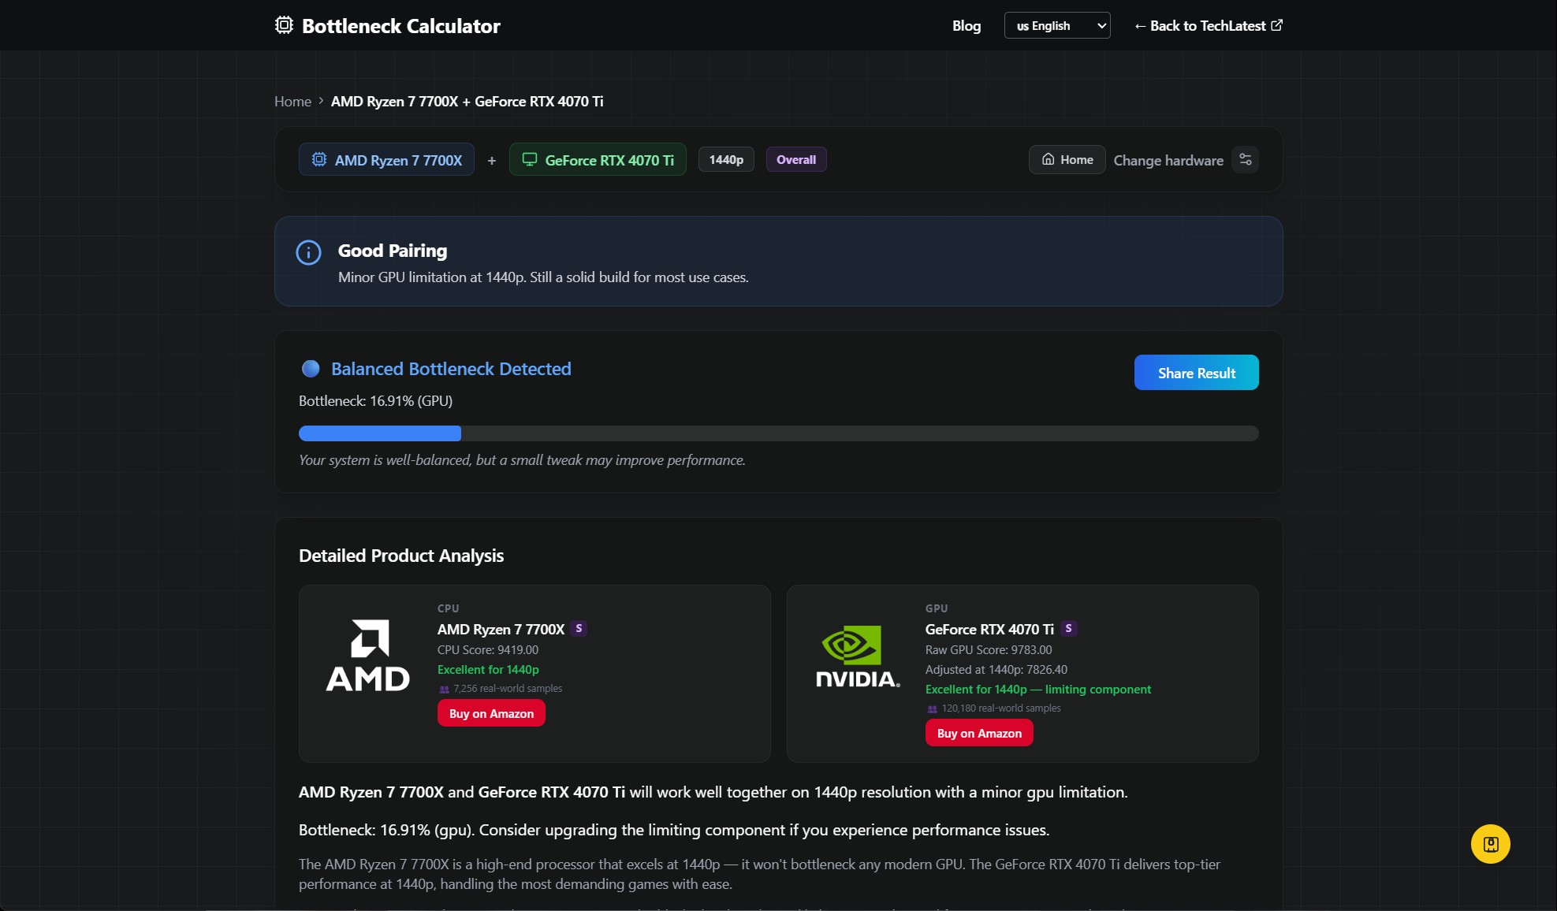Click the 1440p resolution badge

click(x=726, y=159)
